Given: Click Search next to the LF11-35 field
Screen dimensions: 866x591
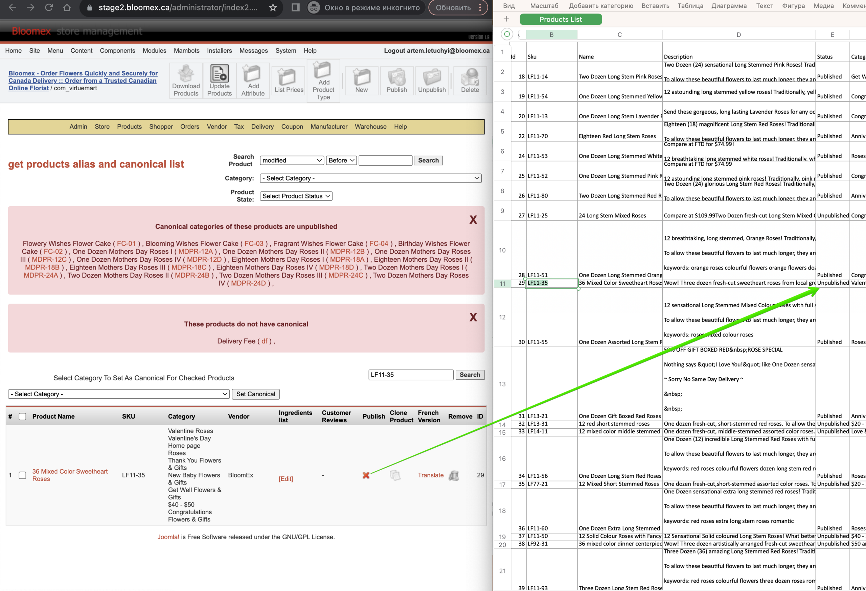Looking at the screenshot, I should click(470, 375).
